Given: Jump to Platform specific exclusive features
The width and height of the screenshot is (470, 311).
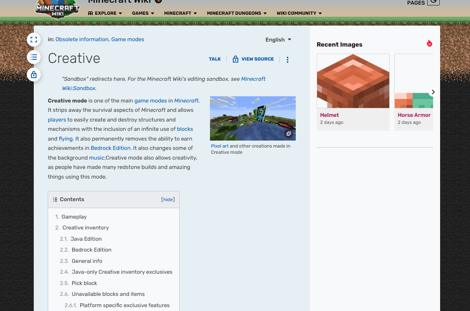Looking at the screenshot, I should pyautogui.click(x=125, y=305).
